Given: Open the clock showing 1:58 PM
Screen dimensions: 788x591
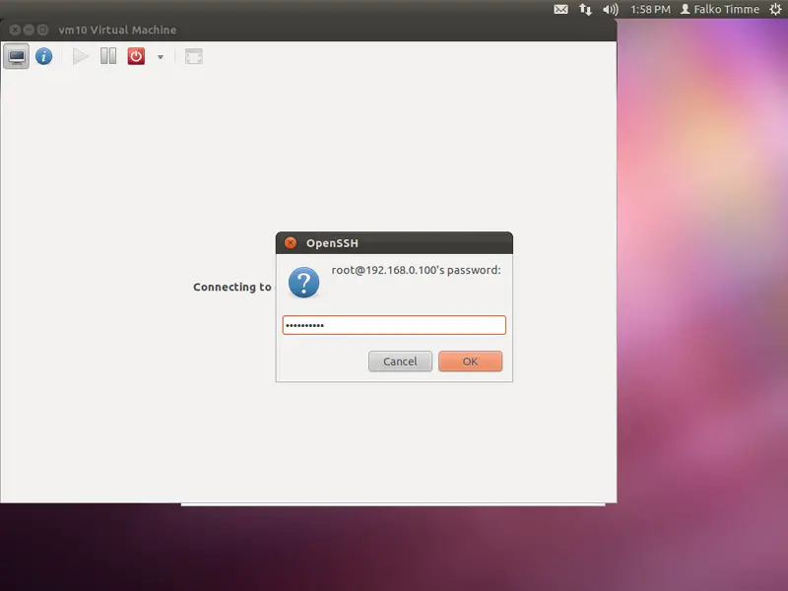Looking at the screenshot, I should point(650,9).
